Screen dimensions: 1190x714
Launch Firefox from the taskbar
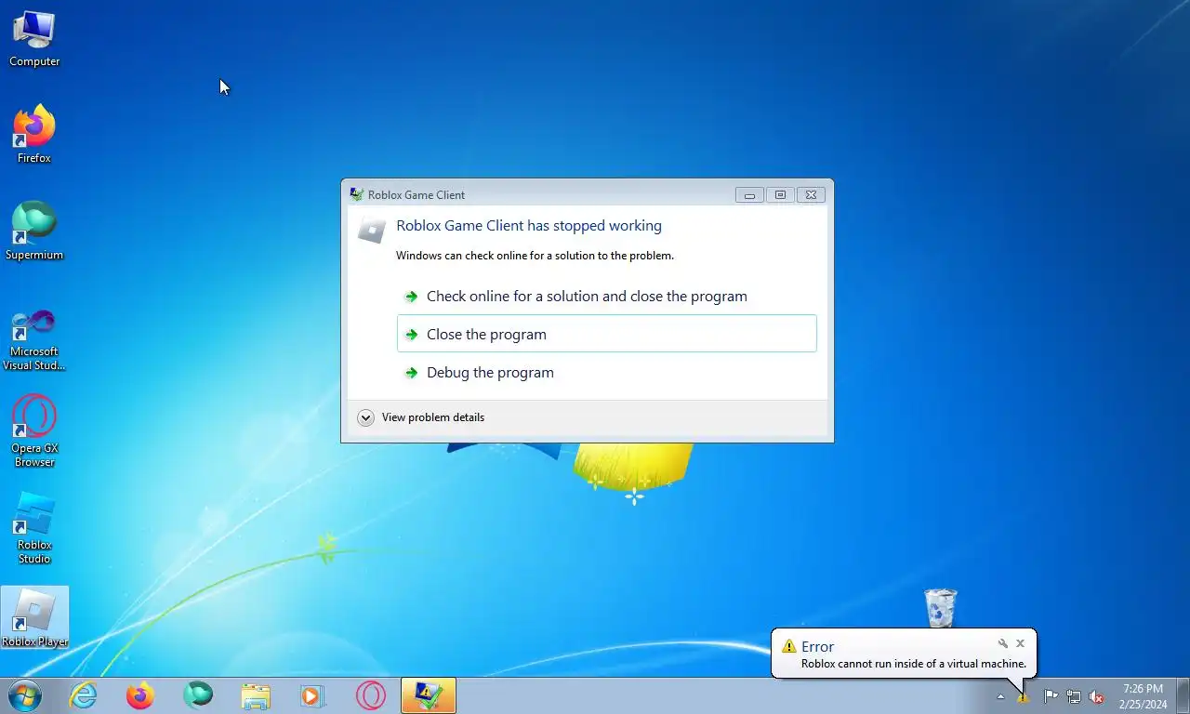(x=140, y=695)
